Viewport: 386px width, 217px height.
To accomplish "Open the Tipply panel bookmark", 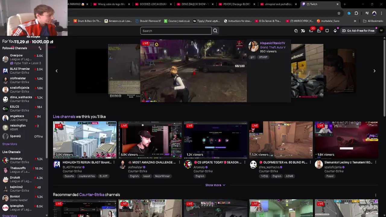I will (x=206, y=21).
